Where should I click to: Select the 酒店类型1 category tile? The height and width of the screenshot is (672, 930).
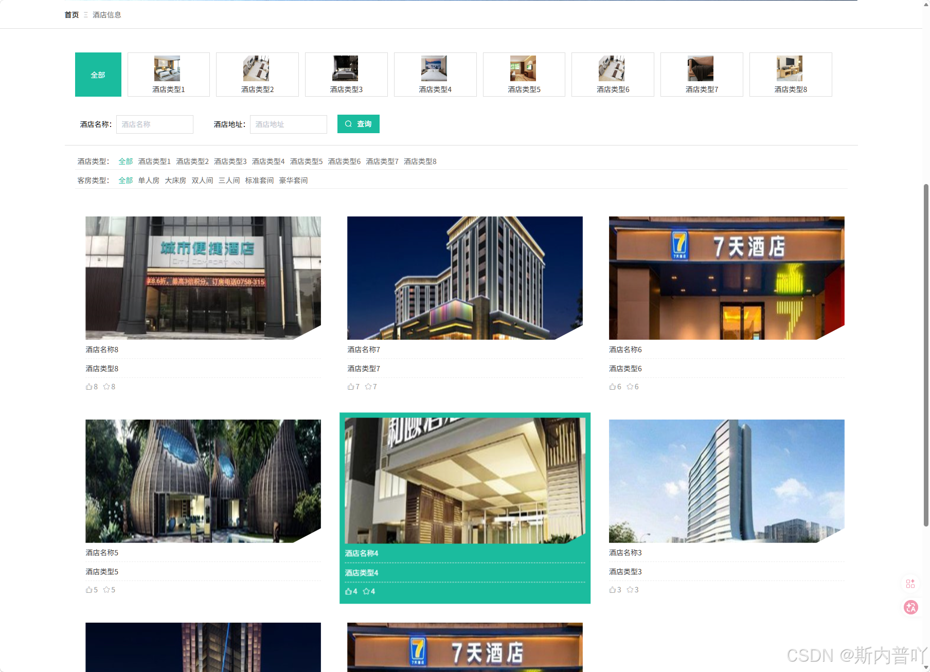click(169, 75)
